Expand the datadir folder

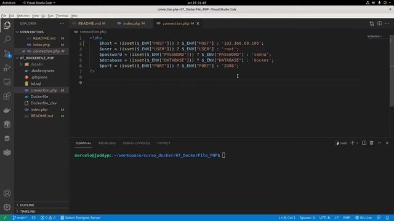coord(21,64)
